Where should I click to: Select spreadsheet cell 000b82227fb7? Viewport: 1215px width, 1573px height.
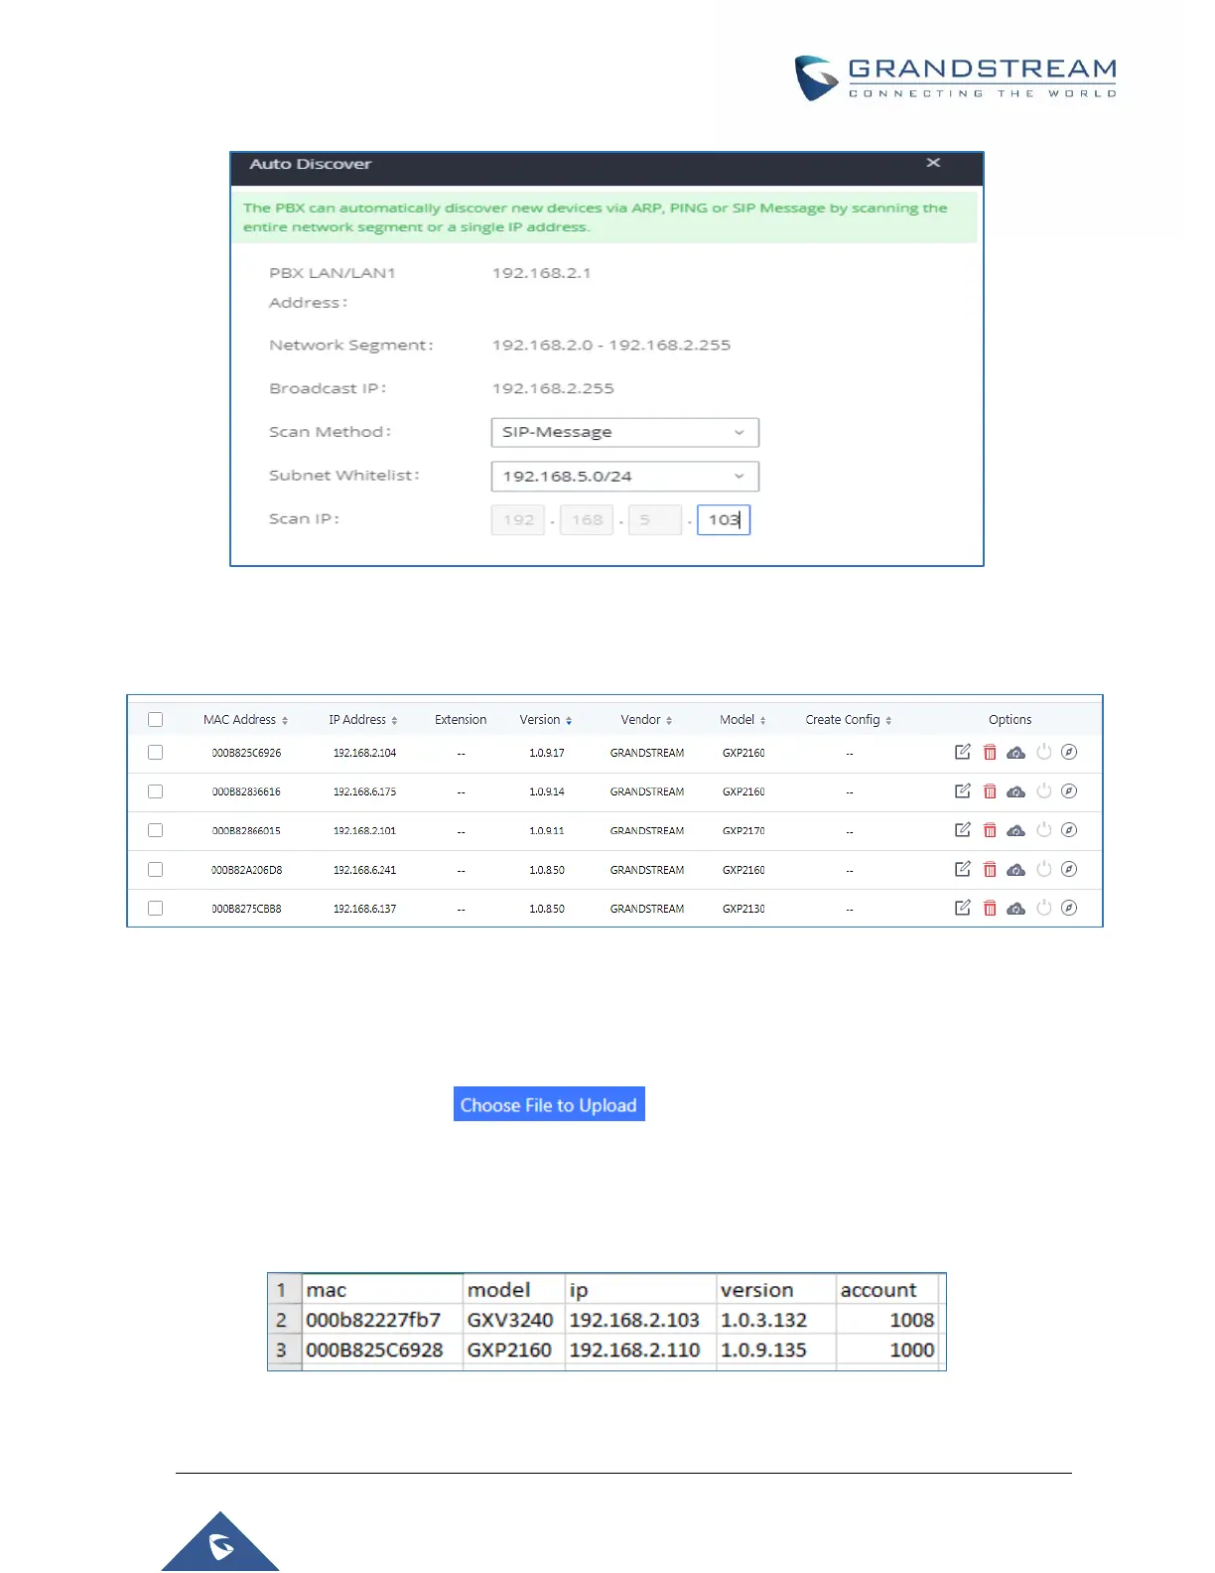[383, 1320]
